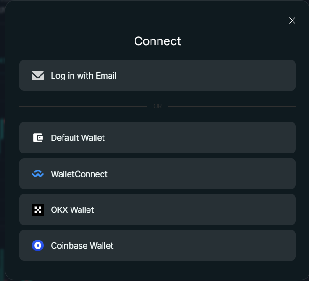The image size is (309, 281).
Task: Click the "Coinbase Wallet" text label
Action: 82,245
